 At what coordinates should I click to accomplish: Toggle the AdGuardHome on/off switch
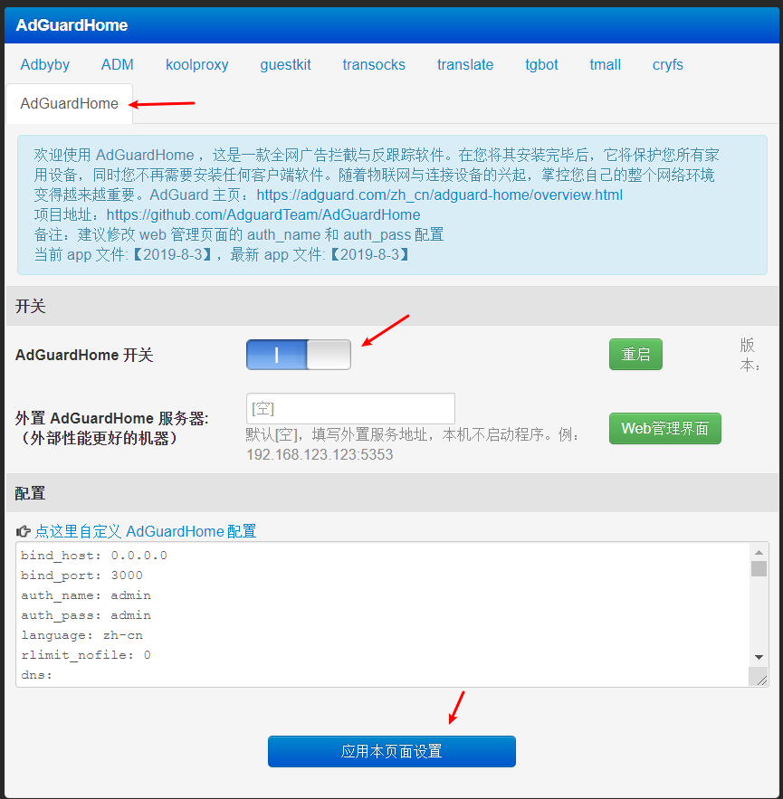coord(298,355)
